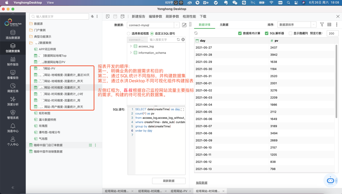Toggle the 数据库内计算 checkbox
The width and height of the screenshot is (342, 194).
[x=240, y=33]
